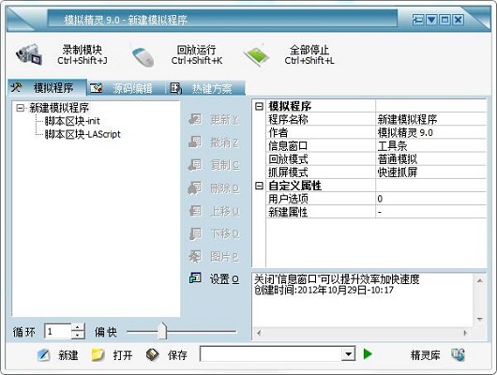Screen dimensions: 497x375
Task: Click the yellow folder 打开 icon
Action: (98, 354)
